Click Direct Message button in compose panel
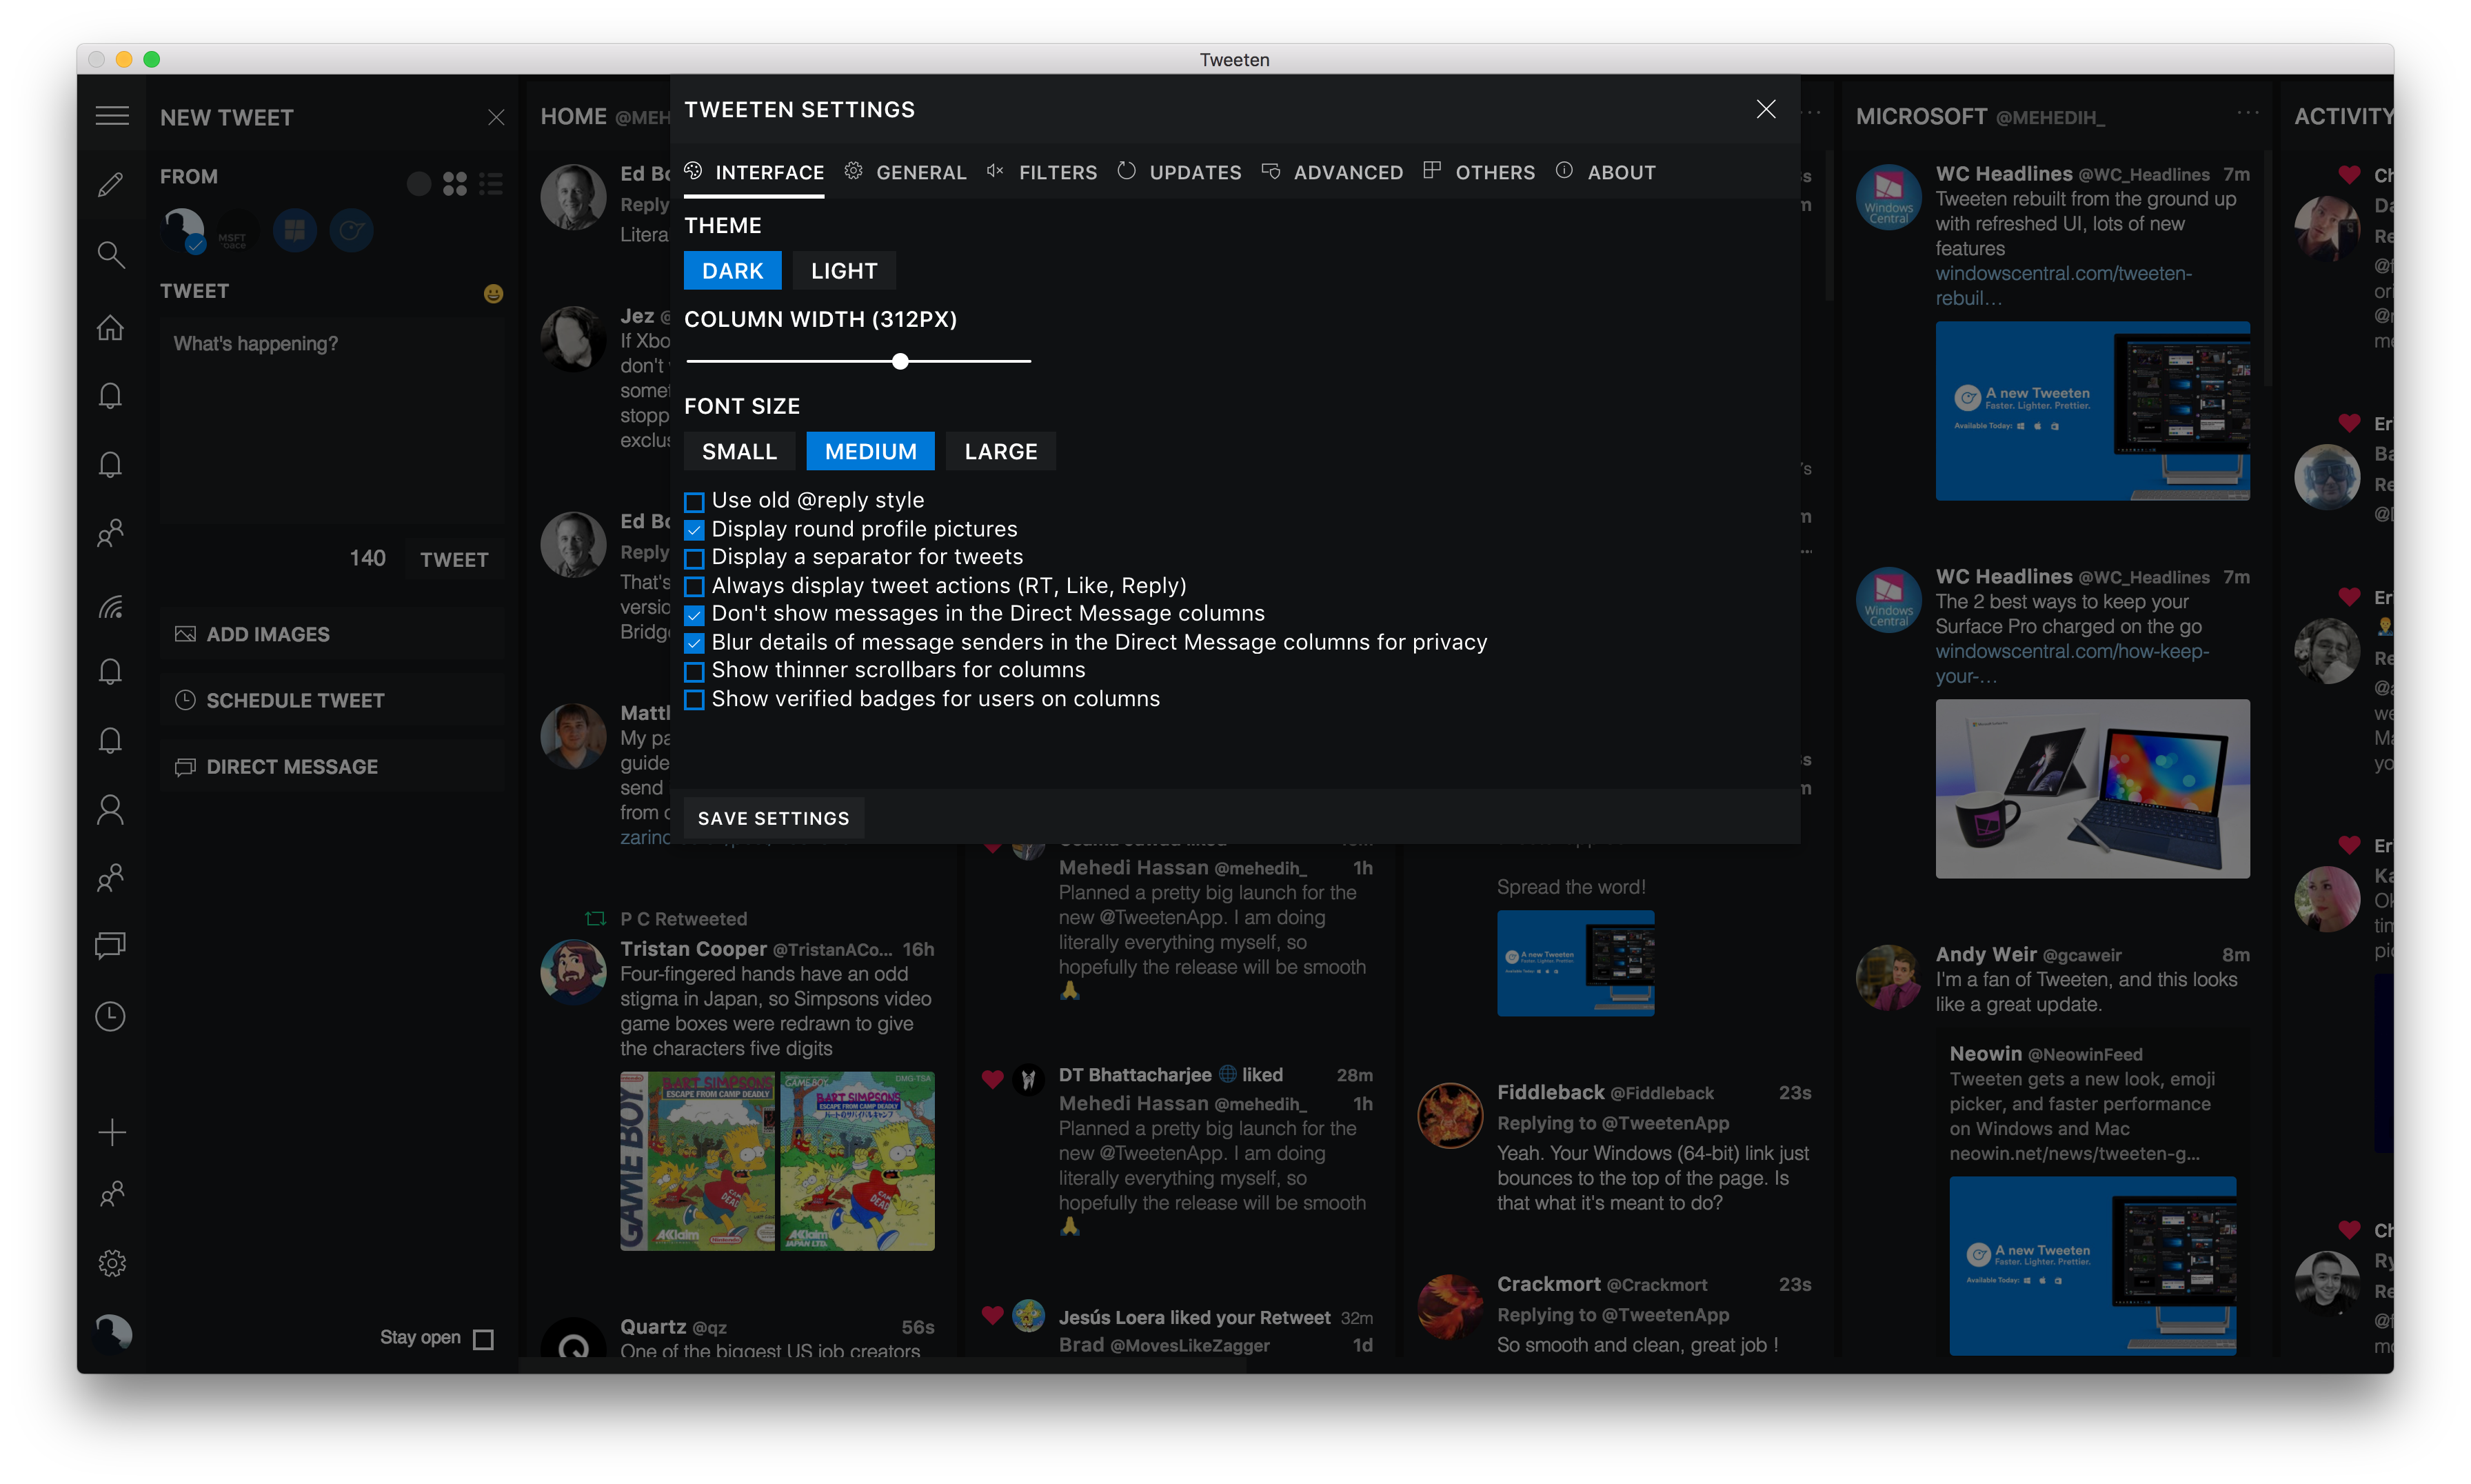Screen dimensions: 2471x1484 pyautogui.click(x=332, y=767)
